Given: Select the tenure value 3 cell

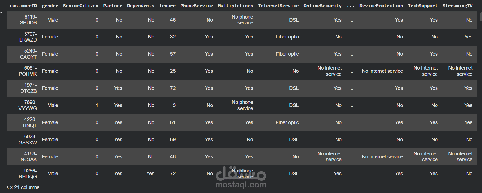Looking at the screenshot, I should (x=174, y=105).
